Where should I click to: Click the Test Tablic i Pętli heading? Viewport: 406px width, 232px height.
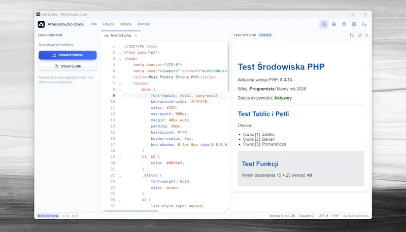pos(263,114)
